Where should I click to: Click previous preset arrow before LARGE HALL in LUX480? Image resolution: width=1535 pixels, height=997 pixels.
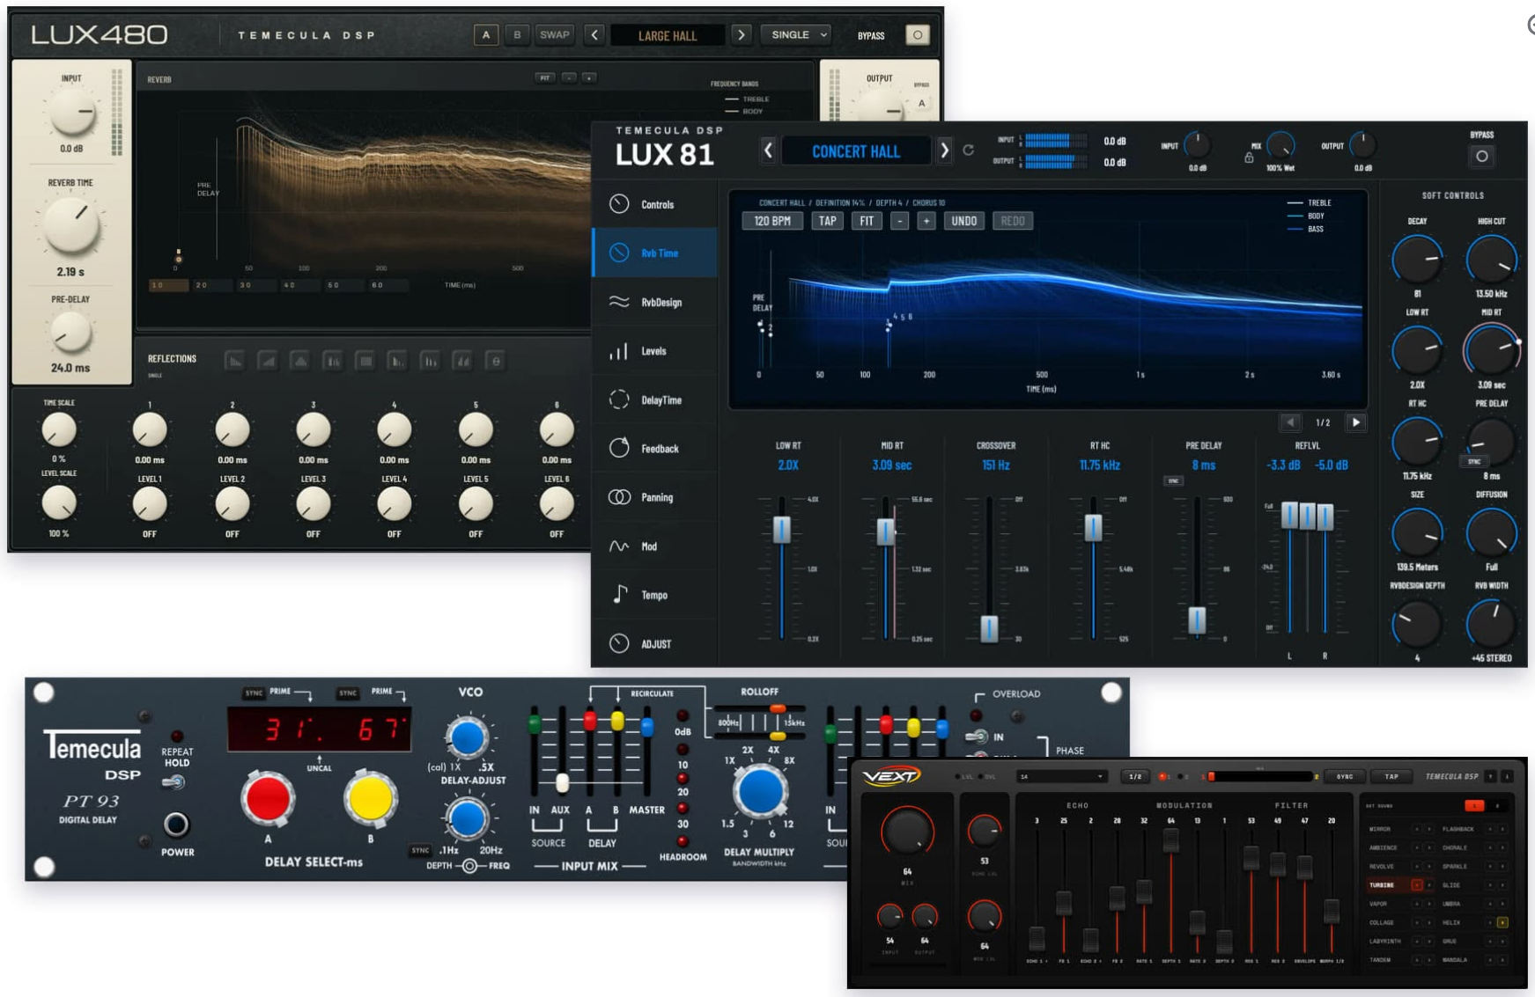click(594, 35)
